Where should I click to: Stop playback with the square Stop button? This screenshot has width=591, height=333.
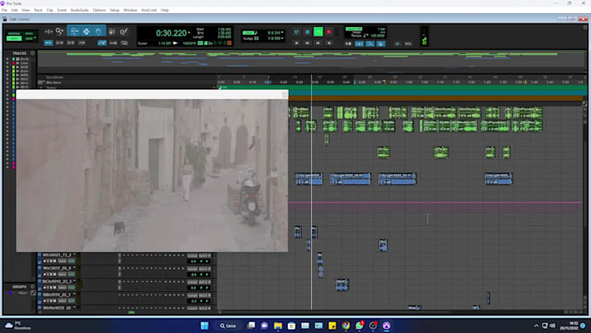click(308, 32)
